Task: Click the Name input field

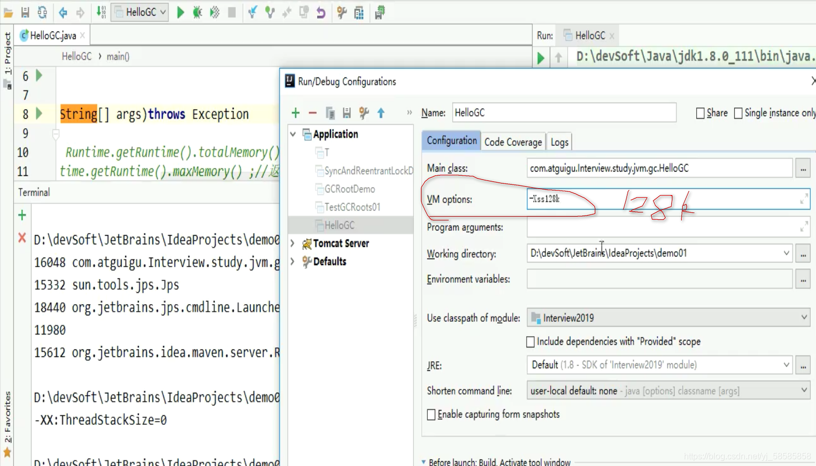Action: (564, 113)
